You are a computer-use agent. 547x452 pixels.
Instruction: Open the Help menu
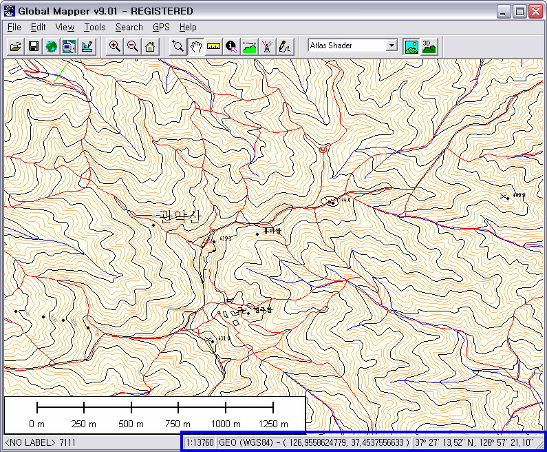[x=188, y=28]
